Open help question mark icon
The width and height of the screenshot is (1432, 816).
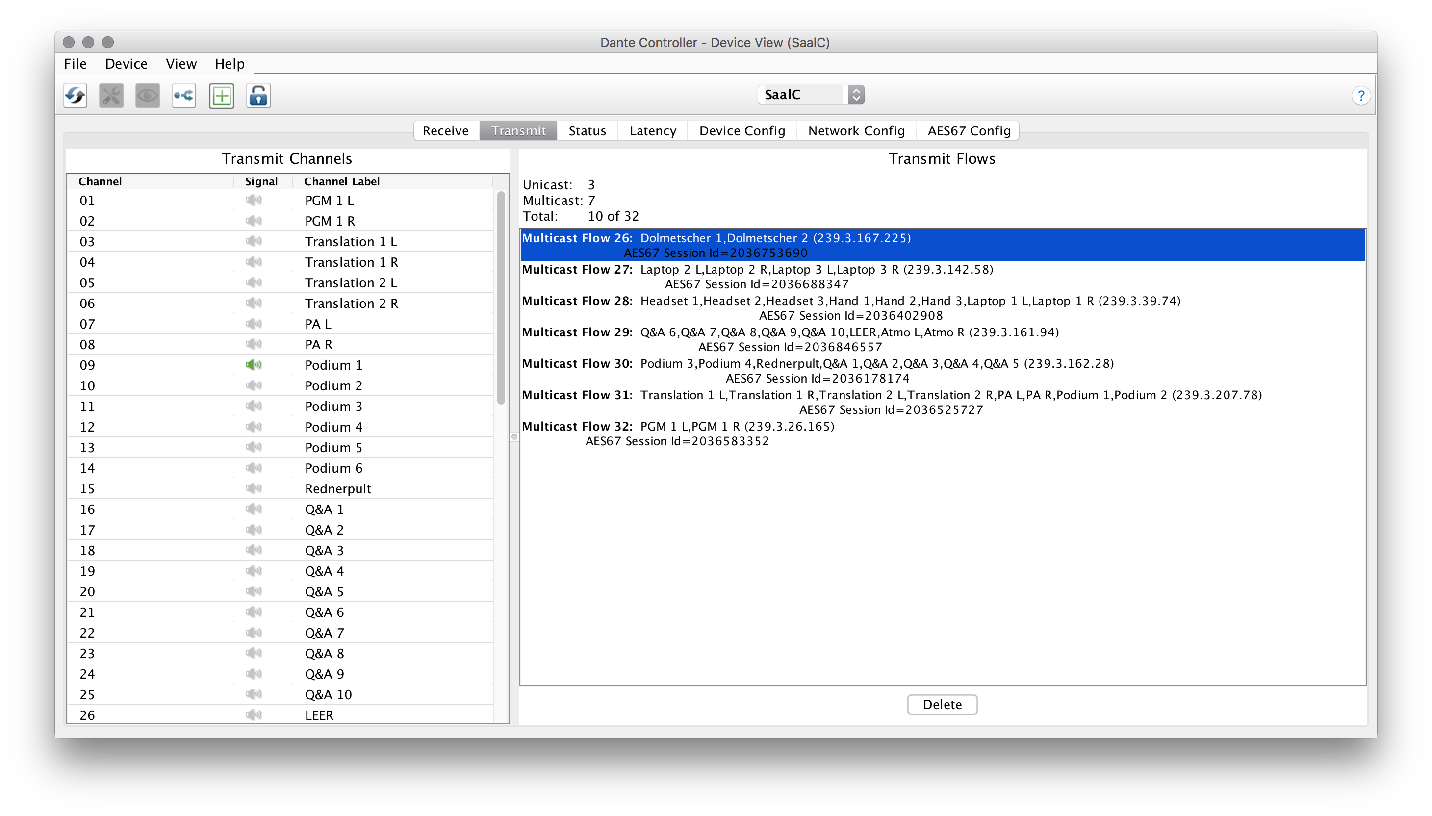1361,96
